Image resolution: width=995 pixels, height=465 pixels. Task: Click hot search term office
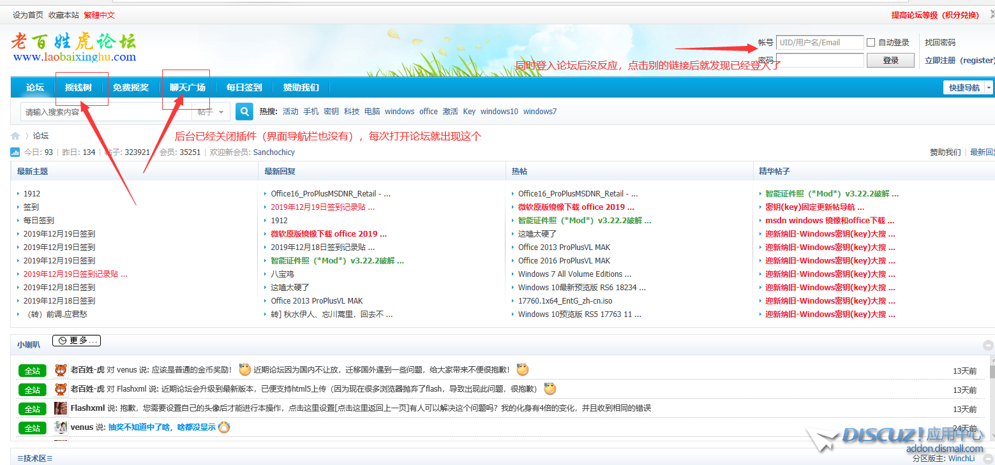[x=428, y=112]
